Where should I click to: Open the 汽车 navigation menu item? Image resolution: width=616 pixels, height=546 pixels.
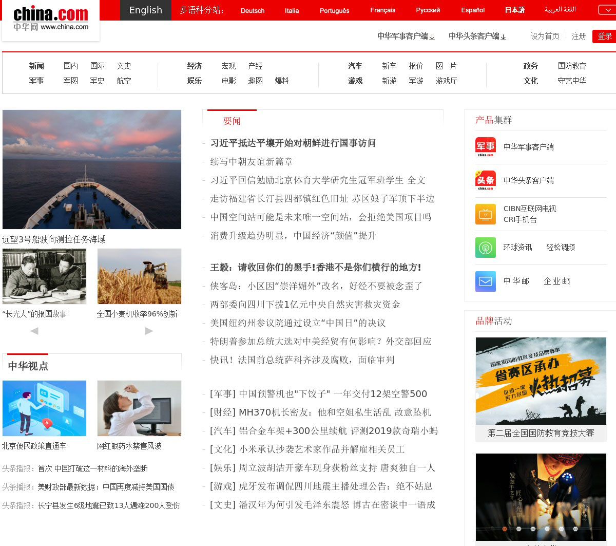coord(355,66)
